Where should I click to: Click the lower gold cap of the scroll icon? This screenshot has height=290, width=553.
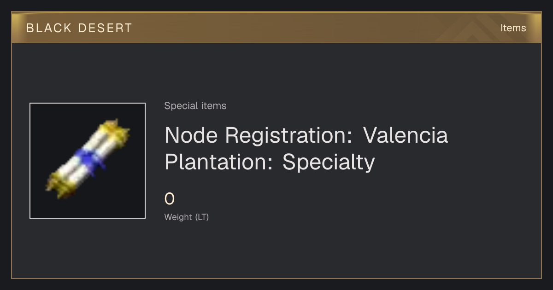(x=59, y=185)
